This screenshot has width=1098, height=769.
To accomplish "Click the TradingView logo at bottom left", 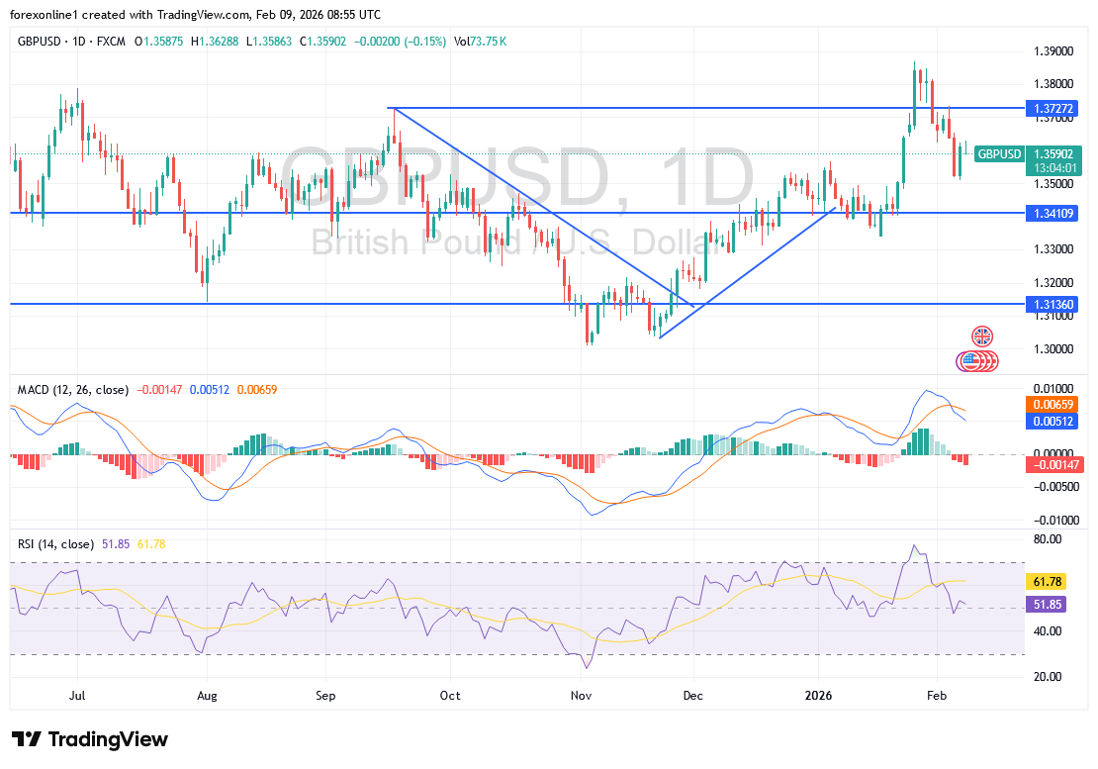I will pyautogui.click(x=90, y=739).
